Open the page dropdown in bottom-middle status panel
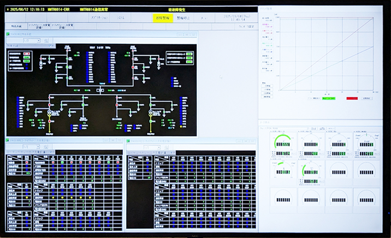The width and height of the screenshot is (391, 238). 147,147
